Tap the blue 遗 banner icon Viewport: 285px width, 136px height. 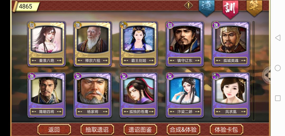click(206, 8)
